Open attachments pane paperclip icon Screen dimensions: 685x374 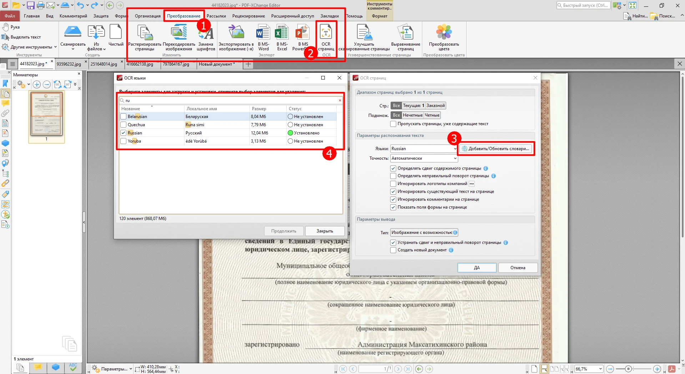tap(5, 113)
